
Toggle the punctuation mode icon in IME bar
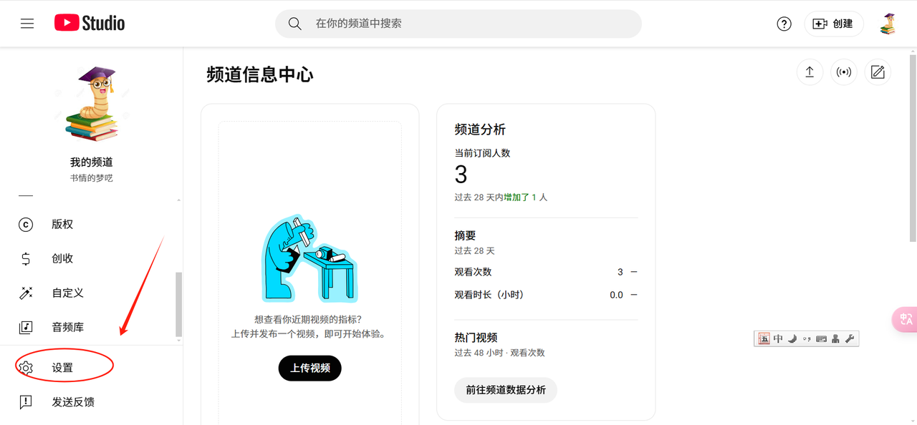click(x=807, y=338)
